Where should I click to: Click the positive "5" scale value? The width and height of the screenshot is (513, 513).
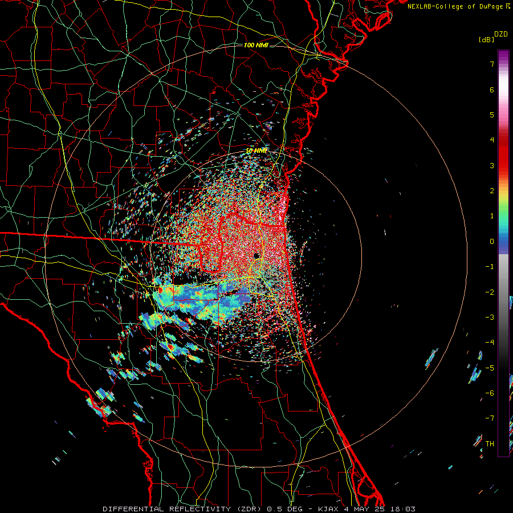coord(492,115)
